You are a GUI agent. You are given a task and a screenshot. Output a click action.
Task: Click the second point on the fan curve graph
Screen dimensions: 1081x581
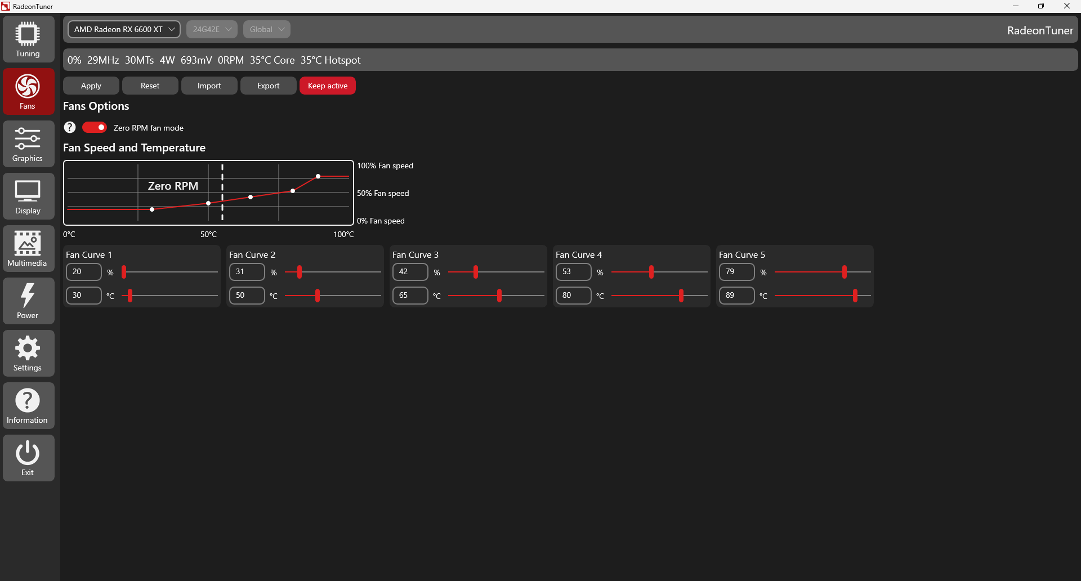tap(208, 203)
